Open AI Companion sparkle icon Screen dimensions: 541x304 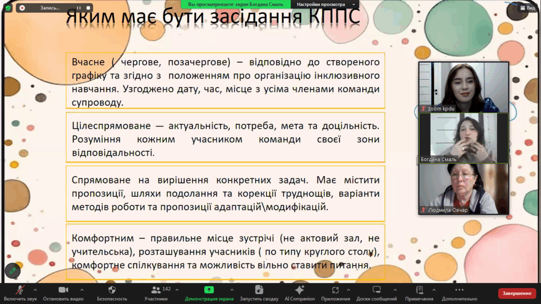click(x=300, y=290)
